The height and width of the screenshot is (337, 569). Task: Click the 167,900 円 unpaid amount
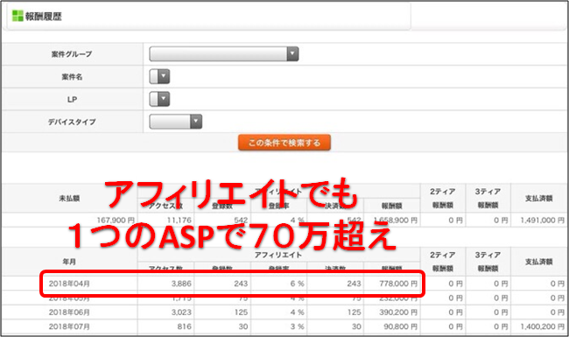click(x=116, y=221)
